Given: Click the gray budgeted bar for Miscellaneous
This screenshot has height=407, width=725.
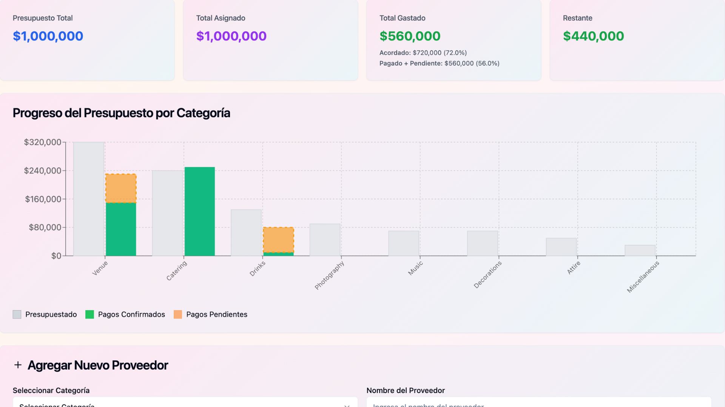Looking at the screenshot, I should click(640, 251).
